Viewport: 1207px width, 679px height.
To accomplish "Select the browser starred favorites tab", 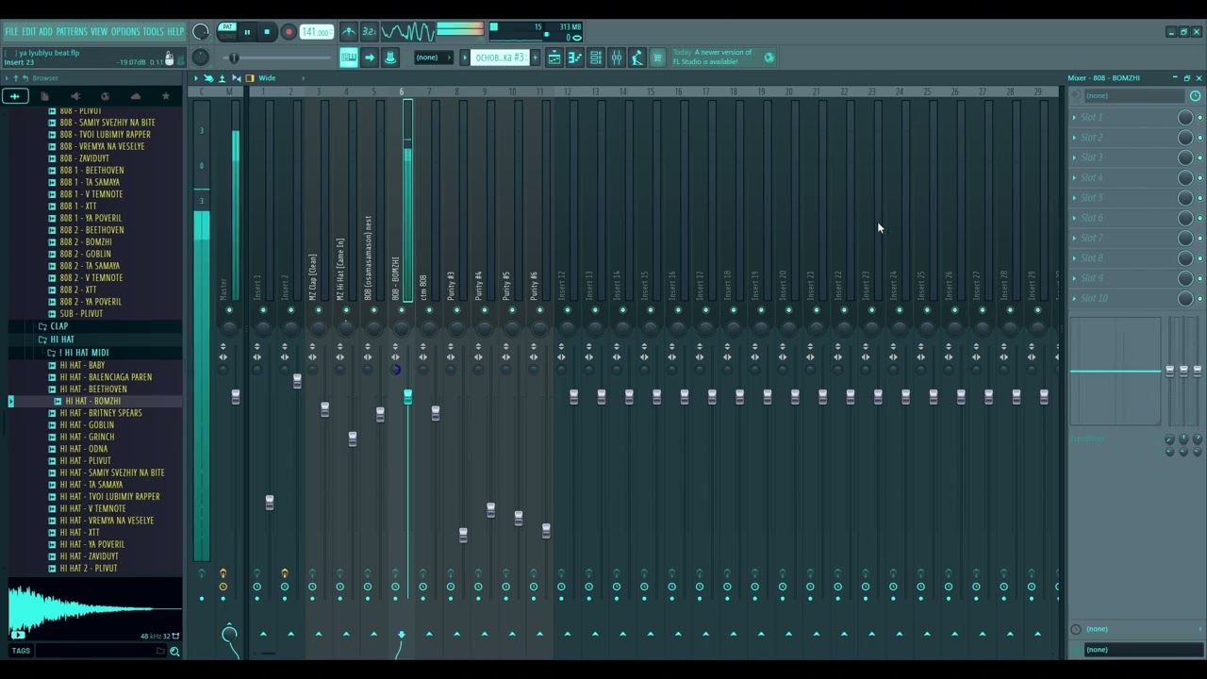I will pos(166,96).
